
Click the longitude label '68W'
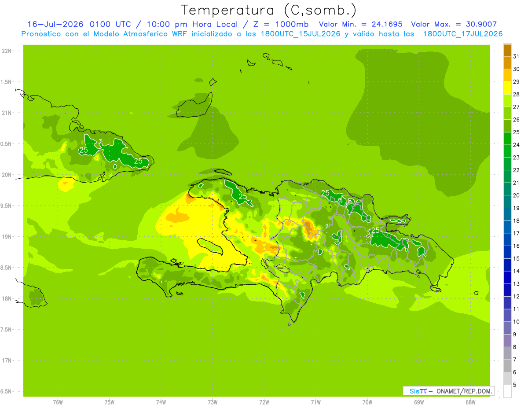(x=470, y=402)
